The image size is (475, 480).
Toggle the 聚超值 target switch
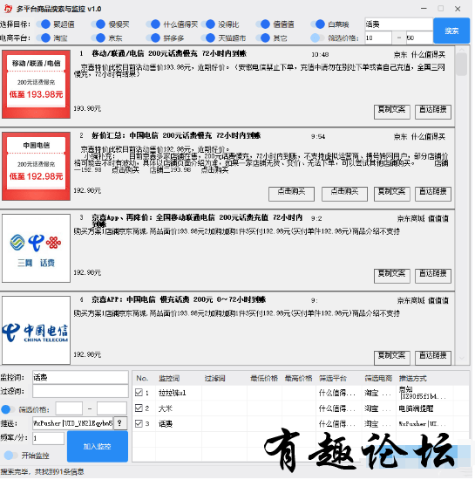click(43, 24)
